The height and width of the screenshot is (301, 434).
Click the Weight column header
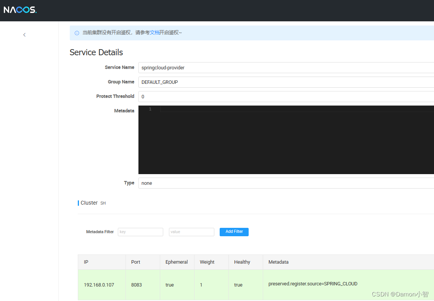(x=211, y=262)
